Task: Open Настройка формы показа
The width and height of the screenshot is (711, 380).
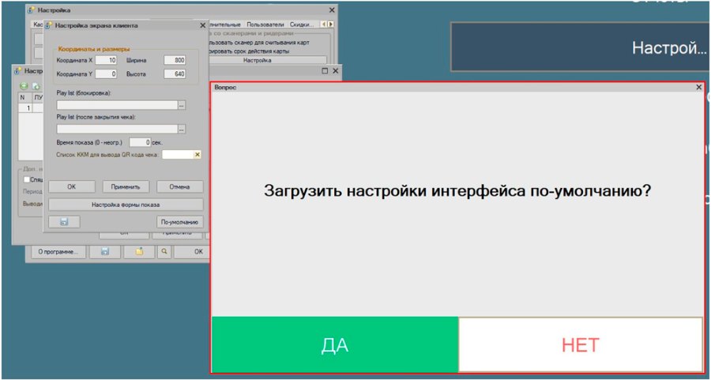Action: click(x=126, y=205)
